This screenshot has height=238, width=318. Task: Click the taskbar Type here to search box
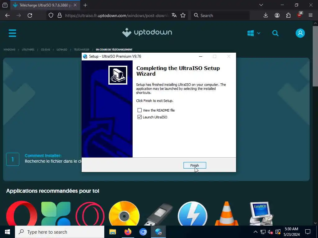point(60,232)
